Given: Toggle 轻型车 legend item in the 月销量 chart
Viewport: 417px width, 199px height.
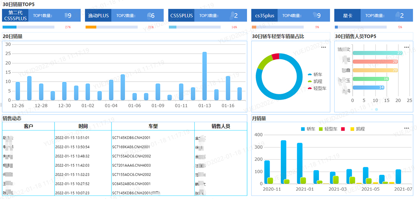Looking at the screenshot, I should 328,129.
